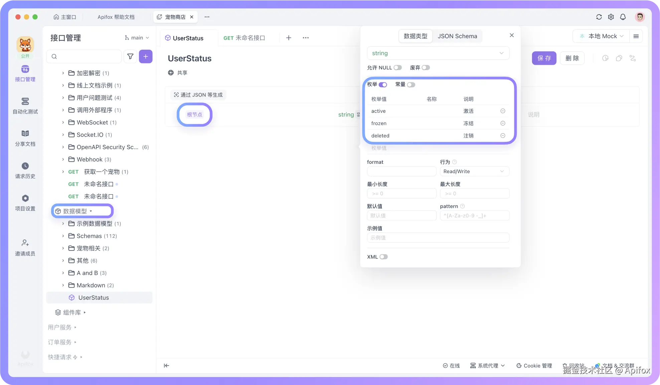
Task: Click the 示例值 input field
Action: click(438, 238)
